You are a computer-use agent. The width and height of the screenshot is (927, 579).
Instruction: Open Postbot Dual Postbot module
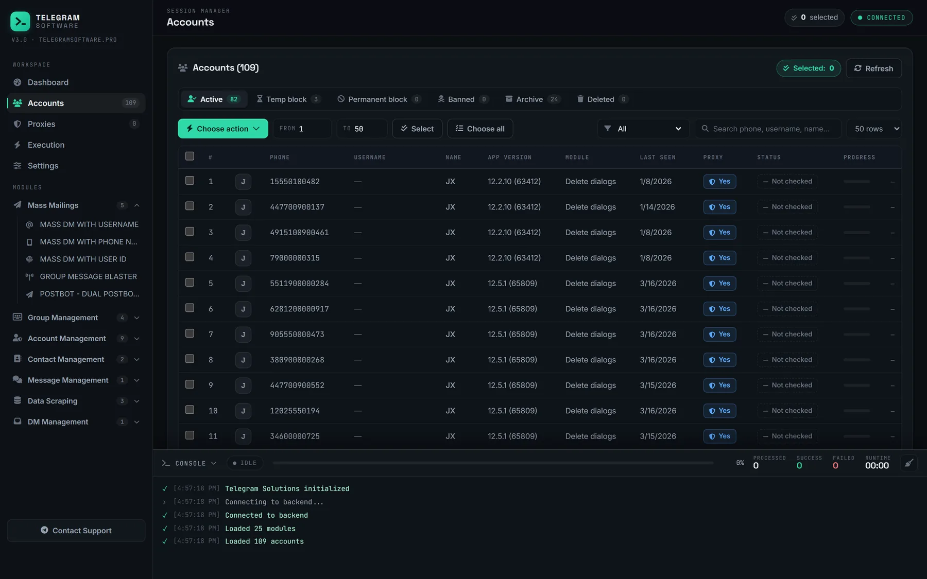83,294
